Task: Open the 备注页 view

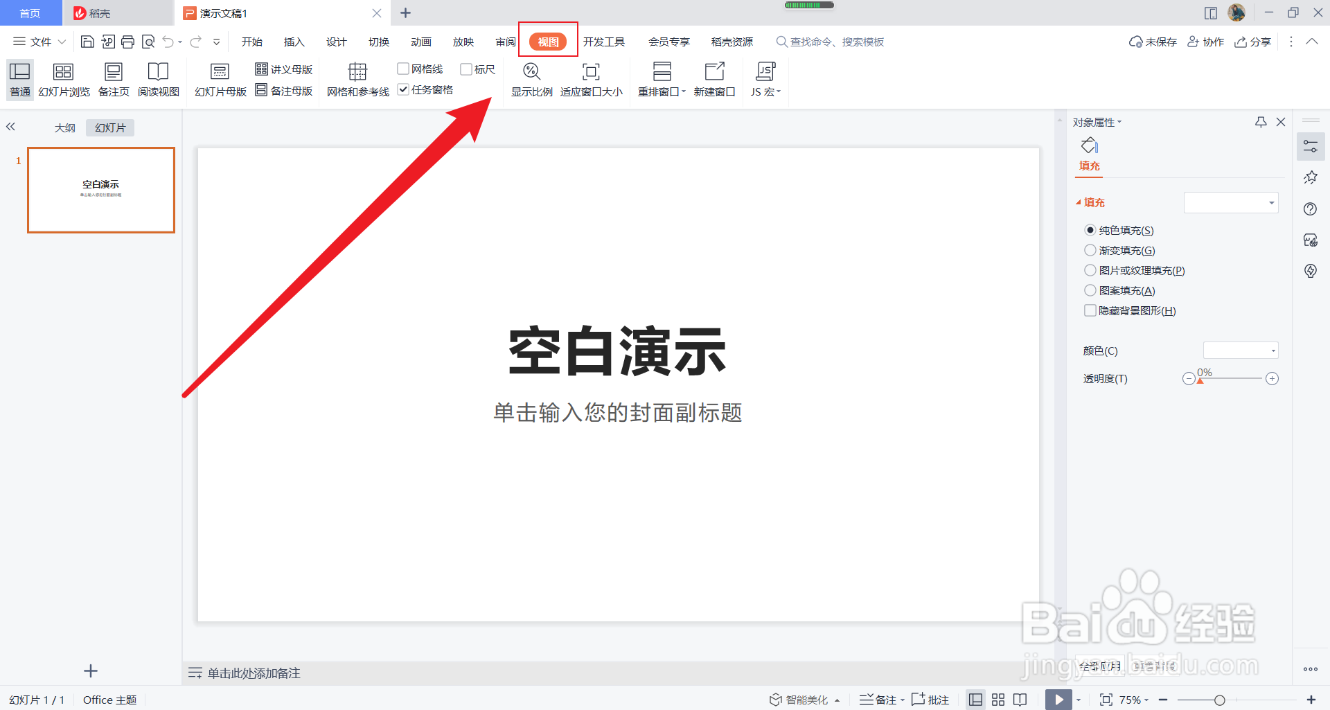Action: click(113, 80)
